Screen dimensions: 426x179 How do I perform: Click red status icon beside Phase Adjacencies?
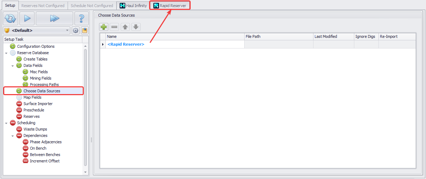click(x=26, y=142)
